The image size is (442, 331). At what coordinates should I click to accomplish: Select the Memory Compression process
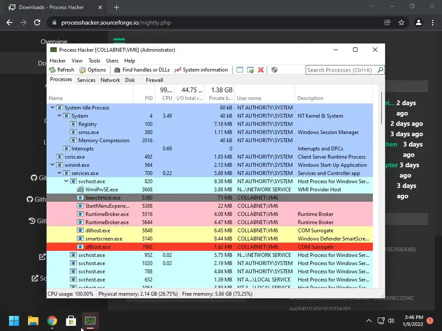pos(210,140)
